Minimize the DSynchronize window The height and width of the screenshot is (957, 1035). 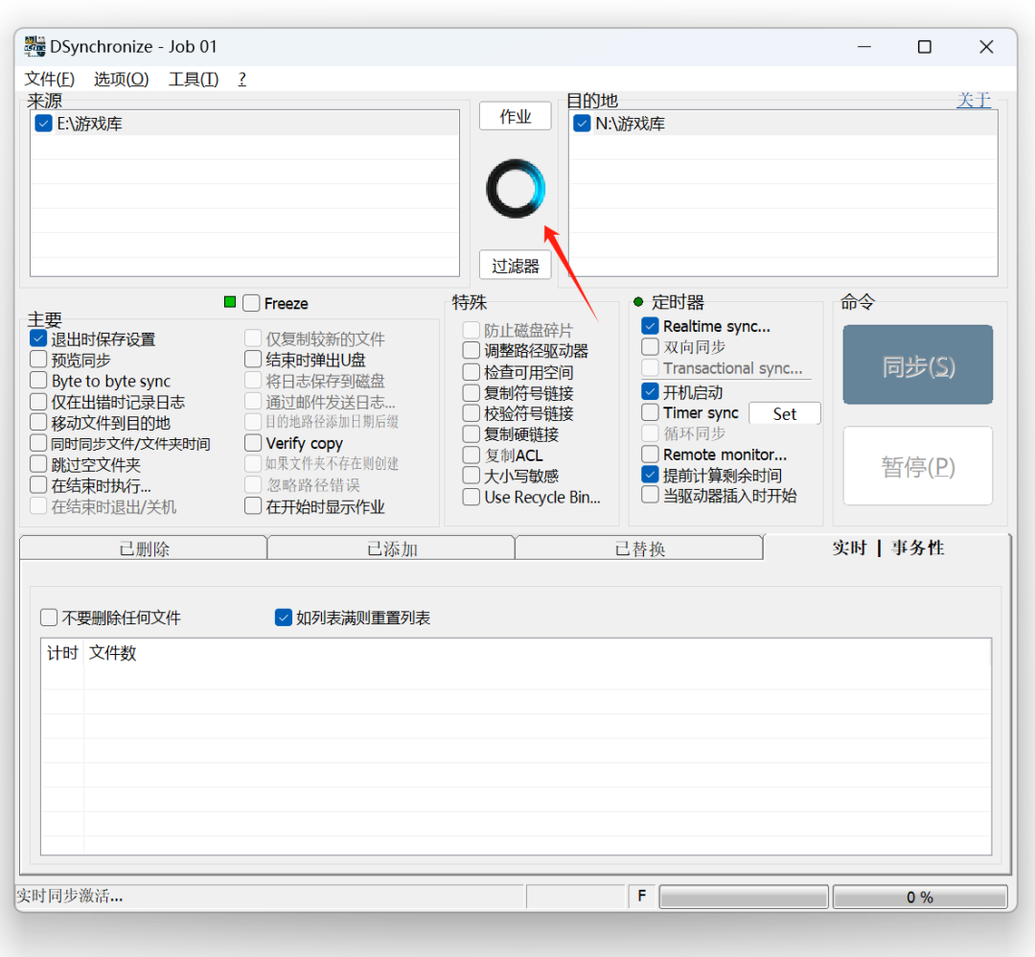click(x=864, y=47)
